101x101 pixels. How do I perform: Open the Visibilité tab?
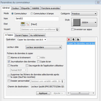click(x=35, y=8)
